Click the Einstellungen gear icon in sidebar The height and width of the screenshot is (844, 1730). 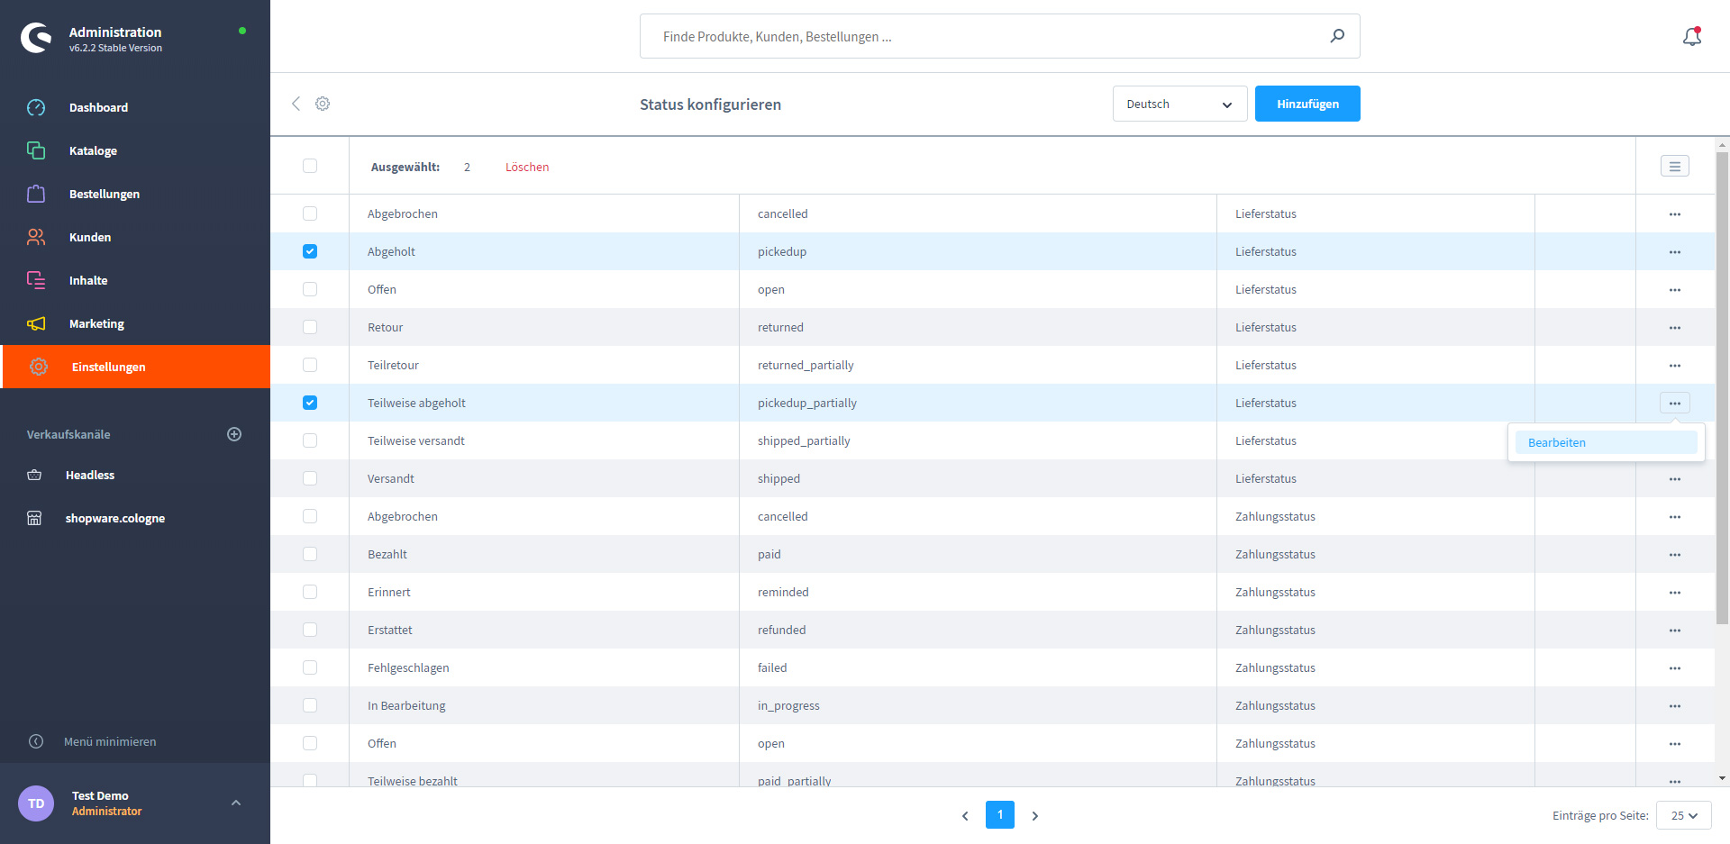39,367
